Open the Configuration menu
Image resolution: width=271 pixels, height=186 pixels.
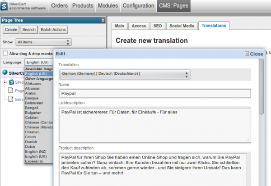coord(139,6)
